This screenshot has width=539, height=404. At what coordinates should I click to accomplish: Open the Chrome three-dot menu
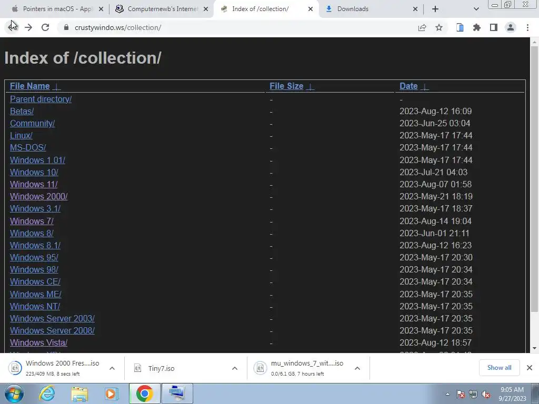coord(527,27)
